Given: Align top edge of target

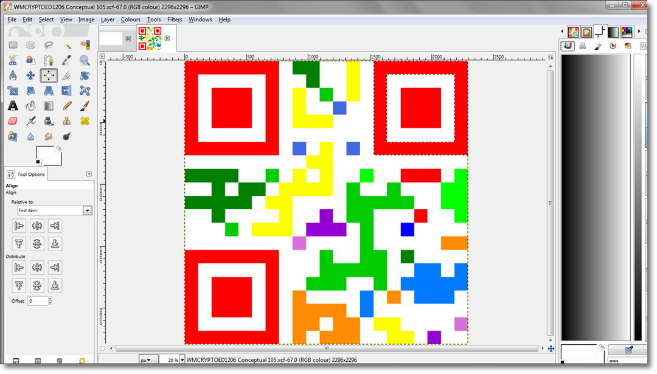Looking at the screenshot, I should click(x=19, y=244).
